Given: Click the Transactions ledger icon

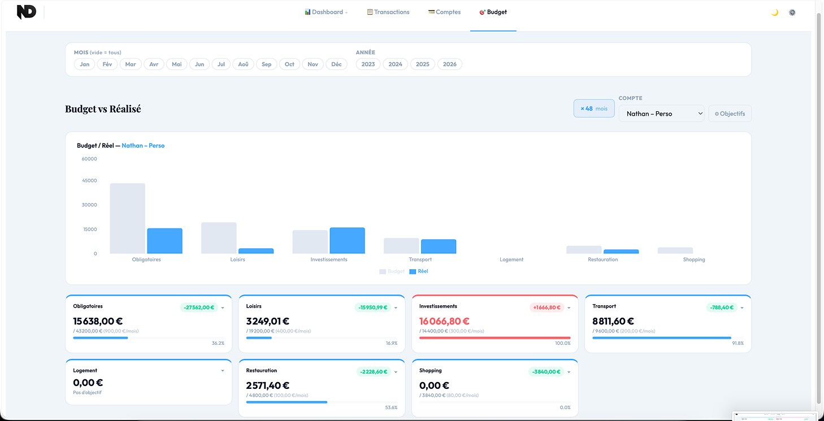Looking at the screenshot, I should tap(370, 12).
